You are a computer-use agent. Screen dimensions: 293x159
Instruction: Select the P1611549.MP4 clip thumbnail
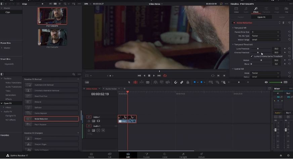click(52, 37)
